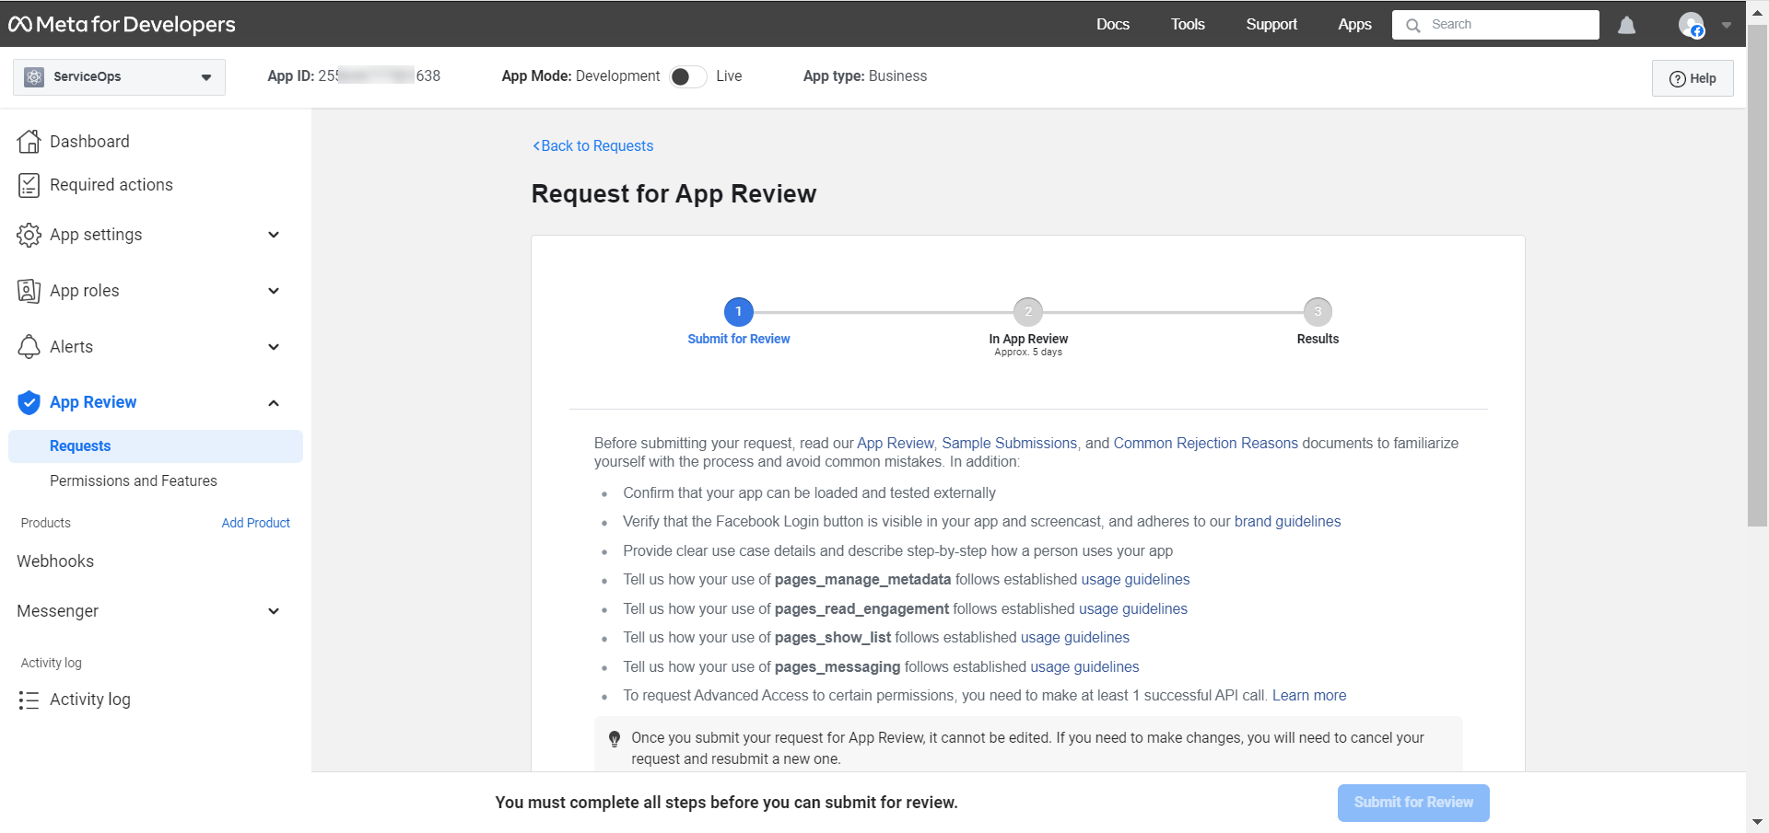Open the Common Rejection Reasons document
Screen dimensions: 1769x833
tap(1205, 443)
